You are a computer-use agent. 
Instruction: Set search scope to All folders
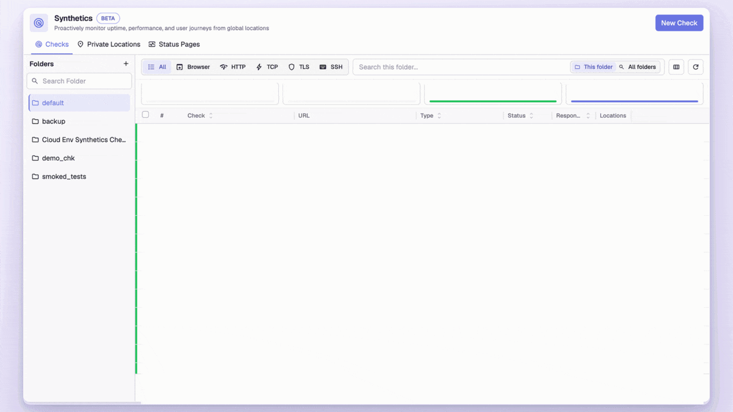point(637,67)
